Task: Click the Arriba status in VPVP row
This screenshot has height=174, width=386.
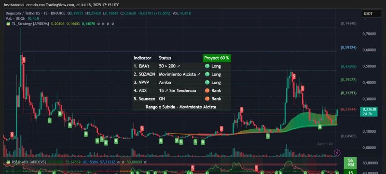Action: coord(165,83)
